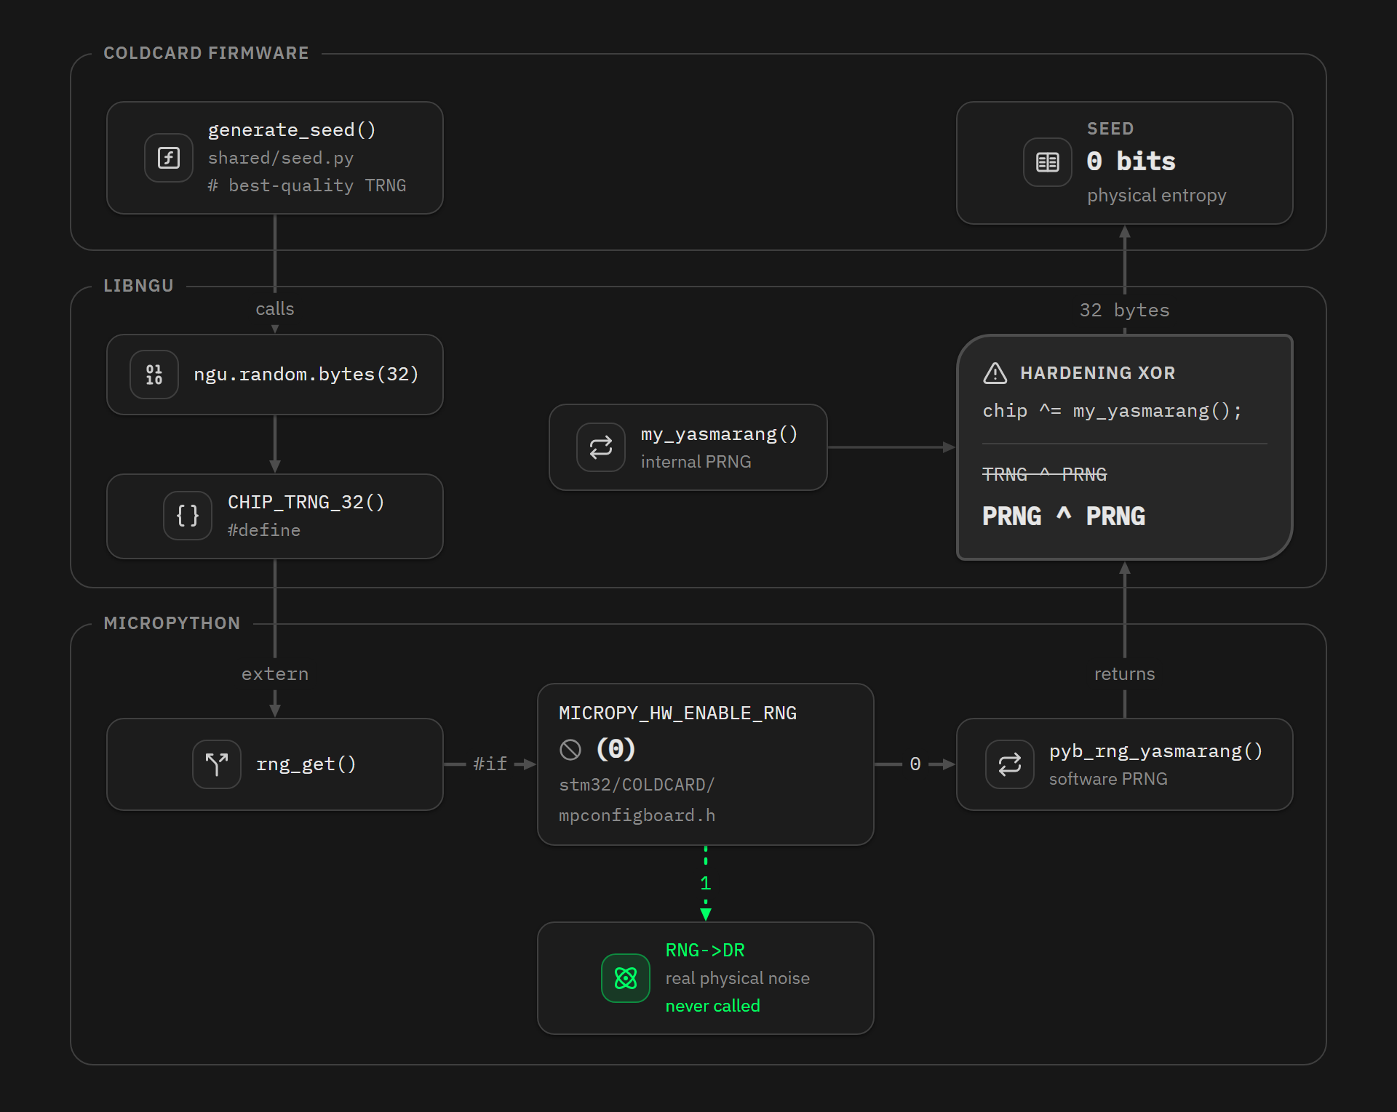Click the CHIP_TRNG_32() label
This screenshot has width=1397, height=1112.
click(306, 503)
